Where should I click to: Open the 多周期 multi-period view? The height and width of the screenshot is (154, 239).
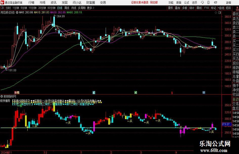tap(82, 8)
